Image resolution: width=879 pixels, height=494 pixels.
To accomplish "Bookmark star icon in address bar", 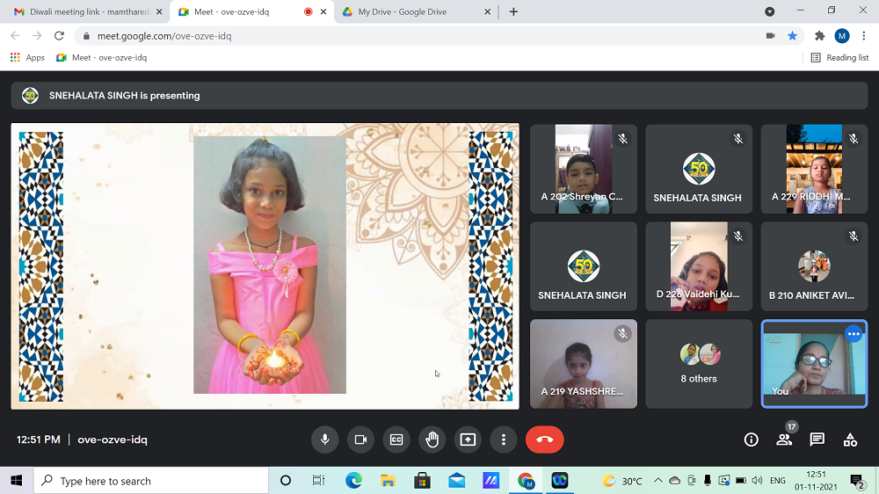I will click(x=792, y=36).
